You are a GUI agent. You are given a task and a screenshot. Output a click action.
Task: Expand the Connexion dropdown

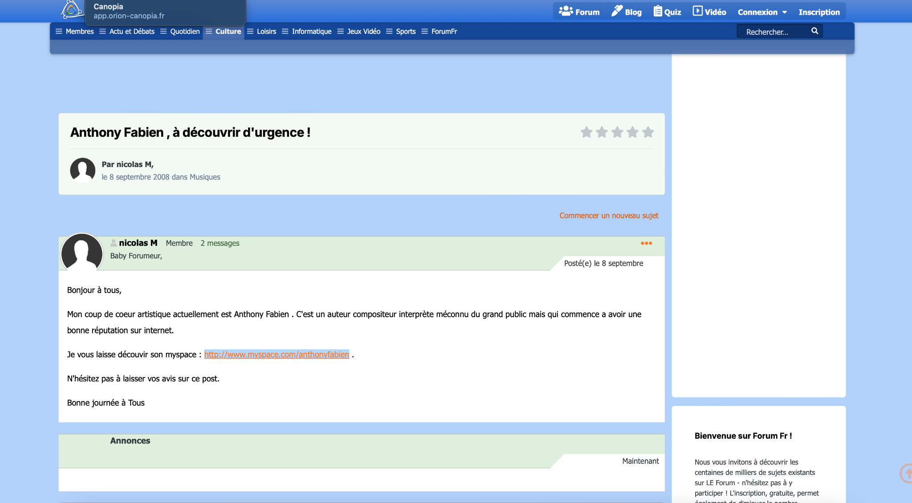coord(762,12)
